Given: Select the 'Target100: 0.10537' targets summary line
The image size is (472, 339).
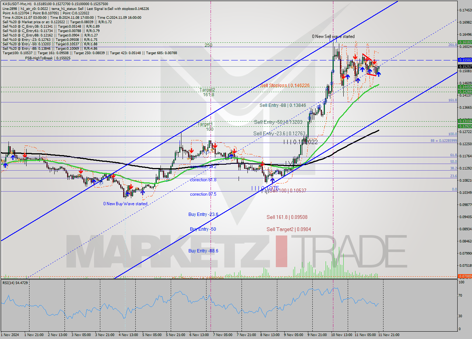Looking at the screenshot, I should coord(90,53).
